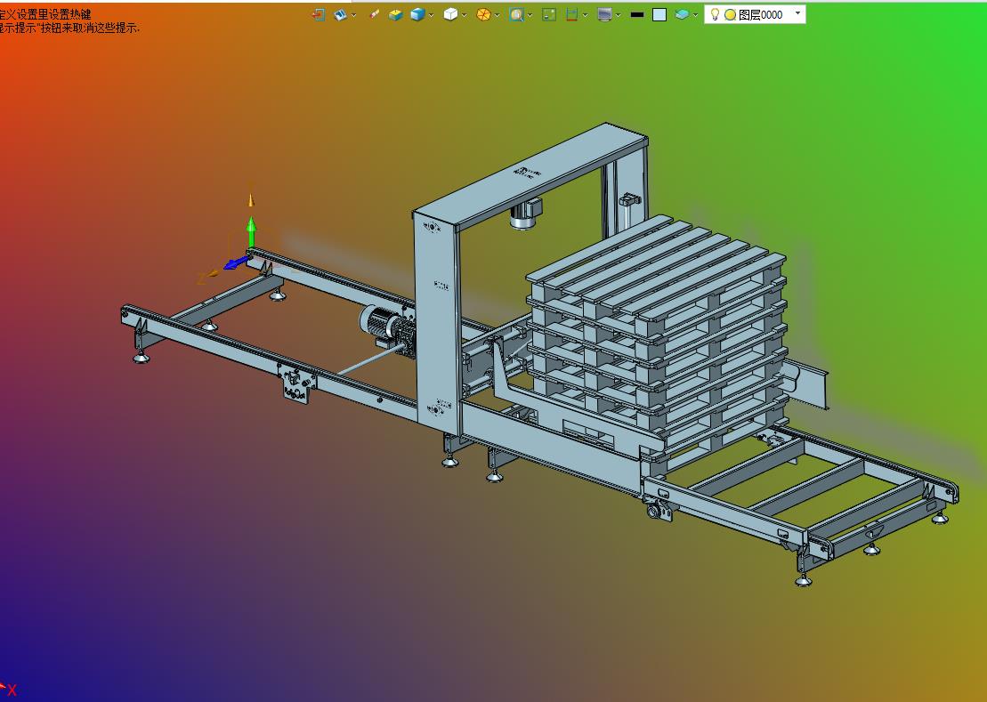The height and width of the screenshot is (702, 987).
Task: Click the yellow-topped box icon
Action: (x=395, y=14)
